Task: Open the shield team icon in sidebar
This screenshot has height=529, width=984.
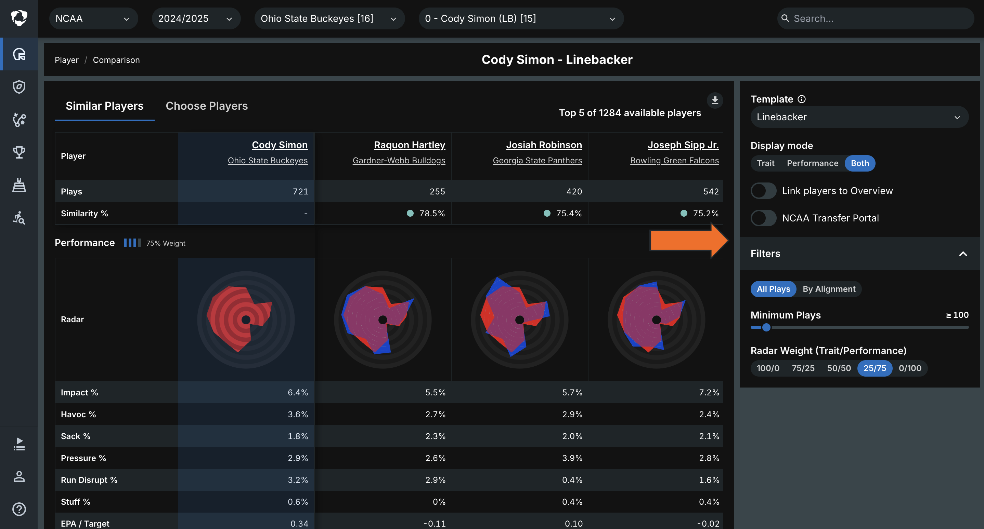Action: click(19, 87)
